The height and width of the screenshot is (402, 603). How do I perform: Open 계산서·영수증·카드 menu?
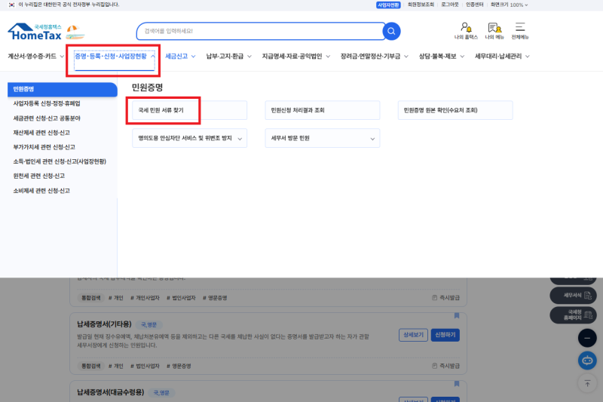(x=35, y=56)
